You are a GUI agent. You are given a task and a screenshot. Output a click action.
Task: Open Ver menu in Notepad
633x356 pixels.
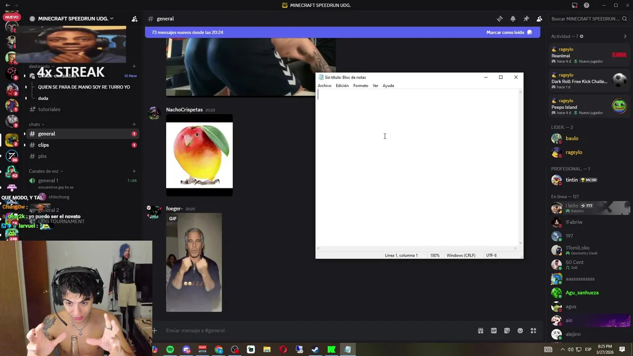(375, 86)
